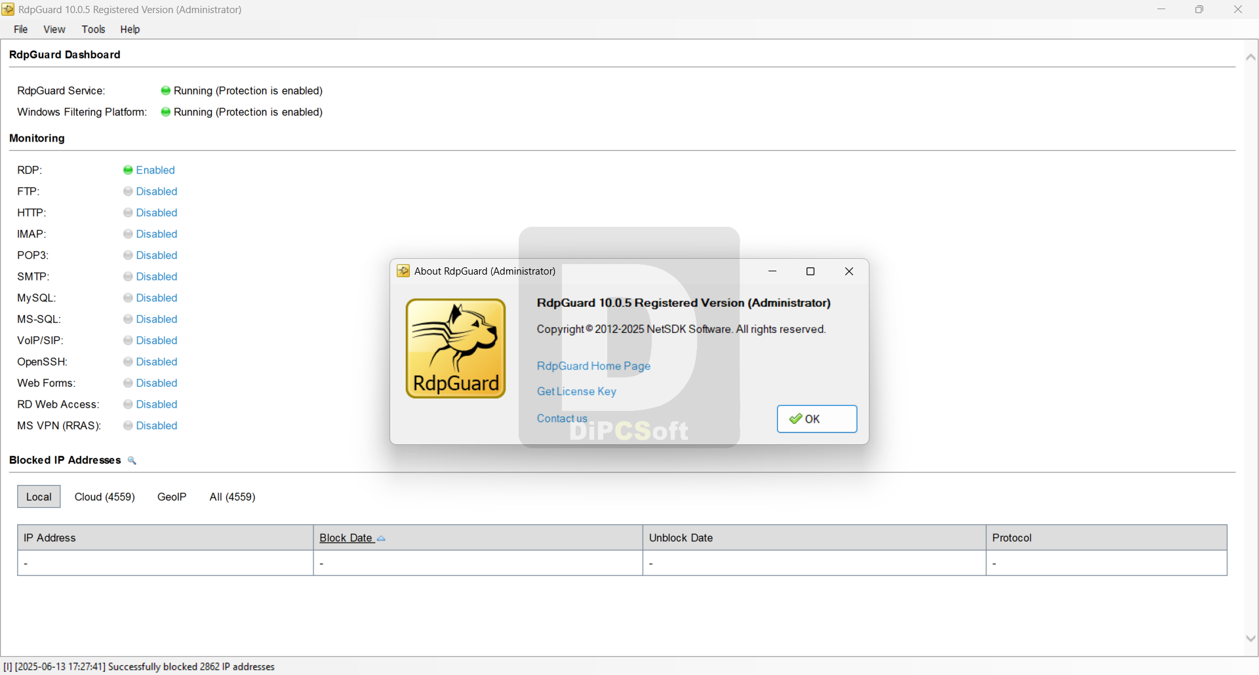The height and width of the screenshot is (675, 1259).
Task: Click the green Windows Filtering Platform status icon
Action: coord(166,112)
